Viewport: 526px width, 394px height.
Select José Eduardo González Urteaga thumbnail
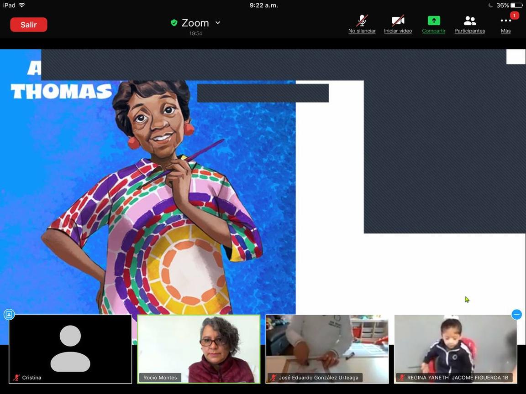point(327,349)
